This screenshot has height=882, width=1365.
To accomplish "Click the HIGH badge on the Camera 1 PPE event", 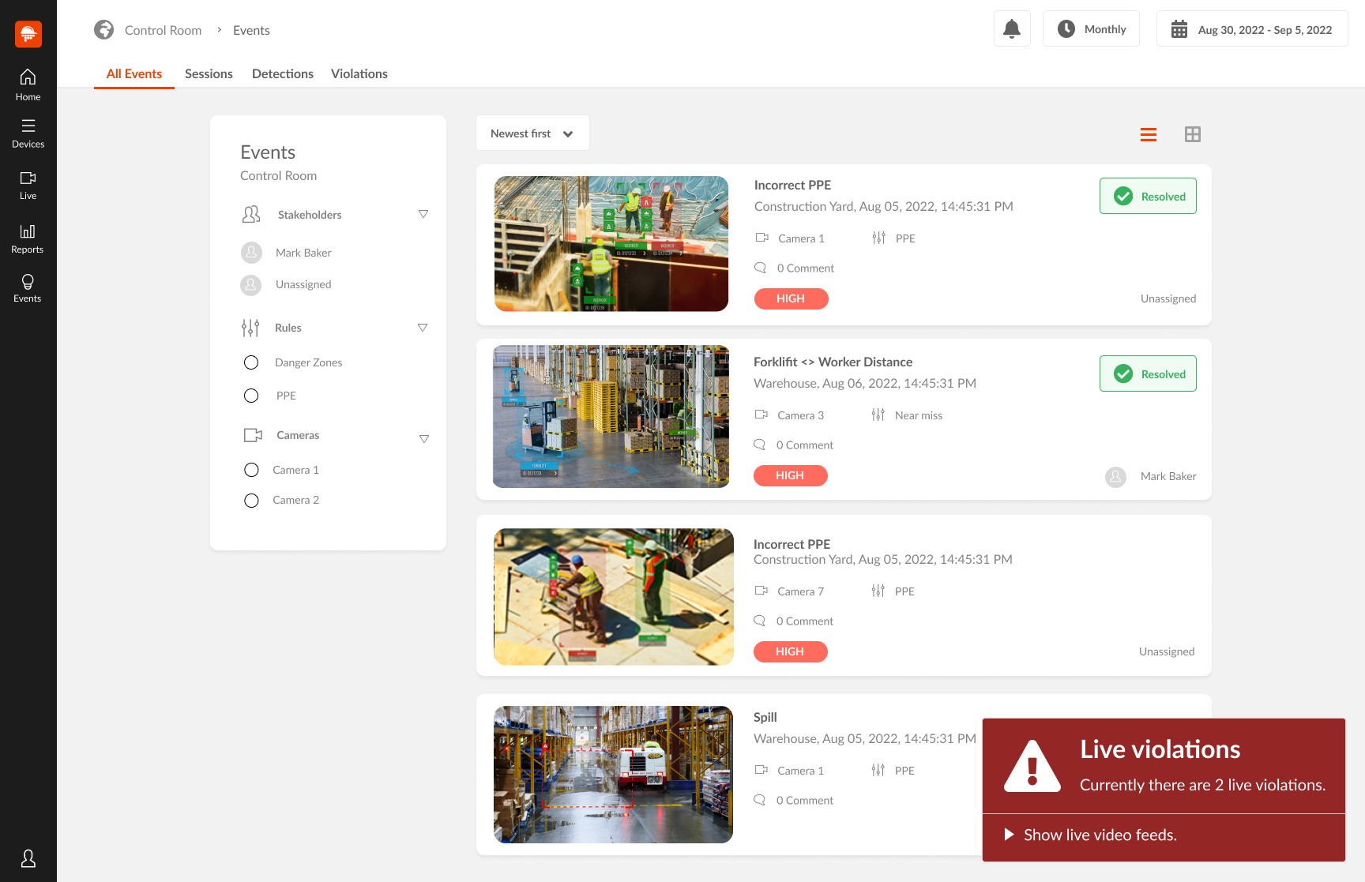I will (x=792, y=298).
